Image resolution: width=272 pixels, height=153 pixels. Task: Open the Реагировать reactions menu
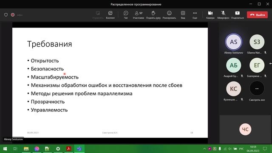[x=169, y=15]
